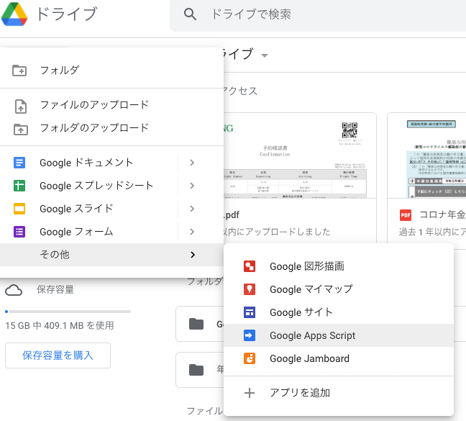Click the Google Drive logo

tap(14, 14)
